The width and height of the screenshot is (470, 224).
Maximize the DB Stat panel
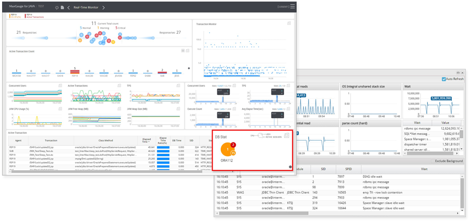286,135
